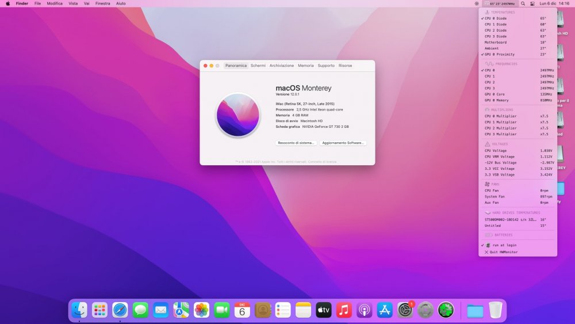Choose Quit HWMonitor
Image resolution: width=575 pixels, height=324 pixels.
[x=517, y=252]
